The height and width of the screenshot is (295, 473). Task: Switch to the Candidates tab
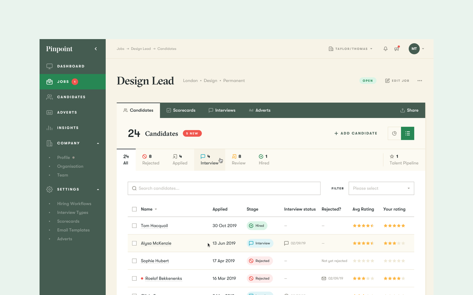[x=138, y=110]
